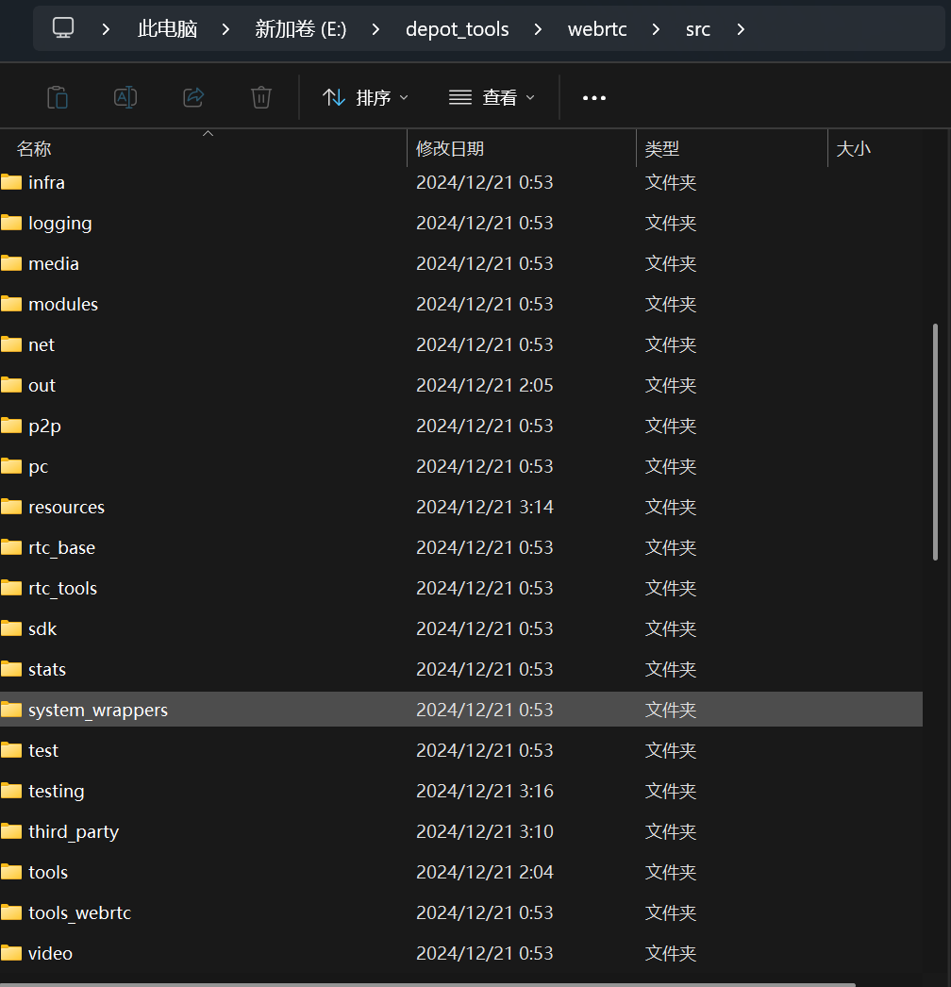This screenshot has width=951, height=987.
Task: Select the stats folder icon
Action: tap(11, 670)
